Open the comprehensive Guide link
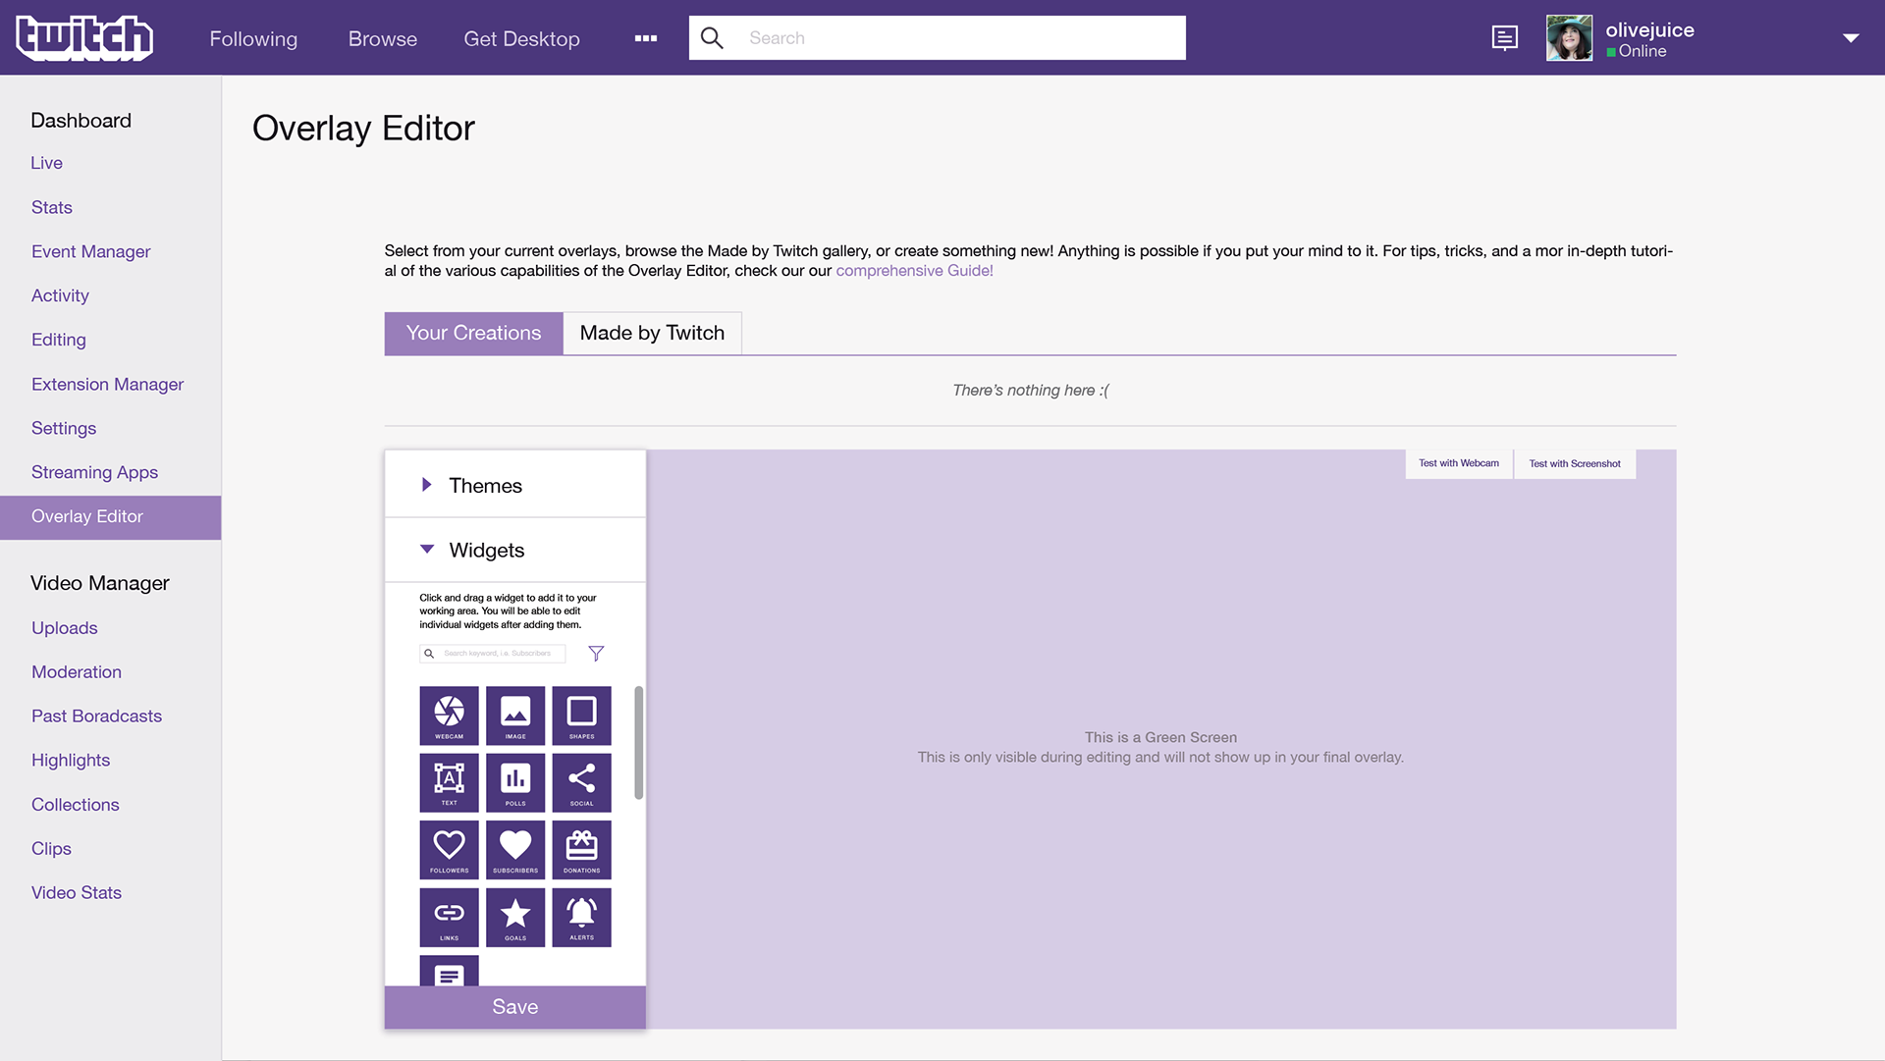Screen dimensions: 1885x1061 (x=914, y=271)
